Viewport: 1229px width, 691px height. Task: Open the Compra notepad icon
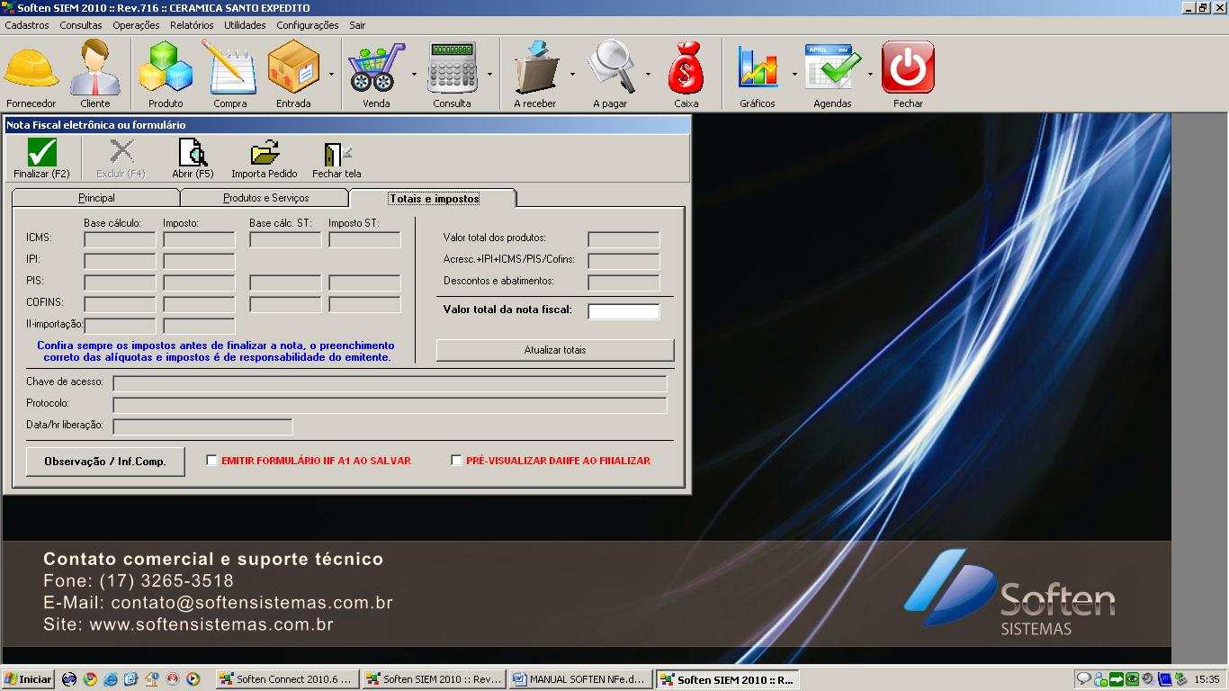(x=230, y=68)
